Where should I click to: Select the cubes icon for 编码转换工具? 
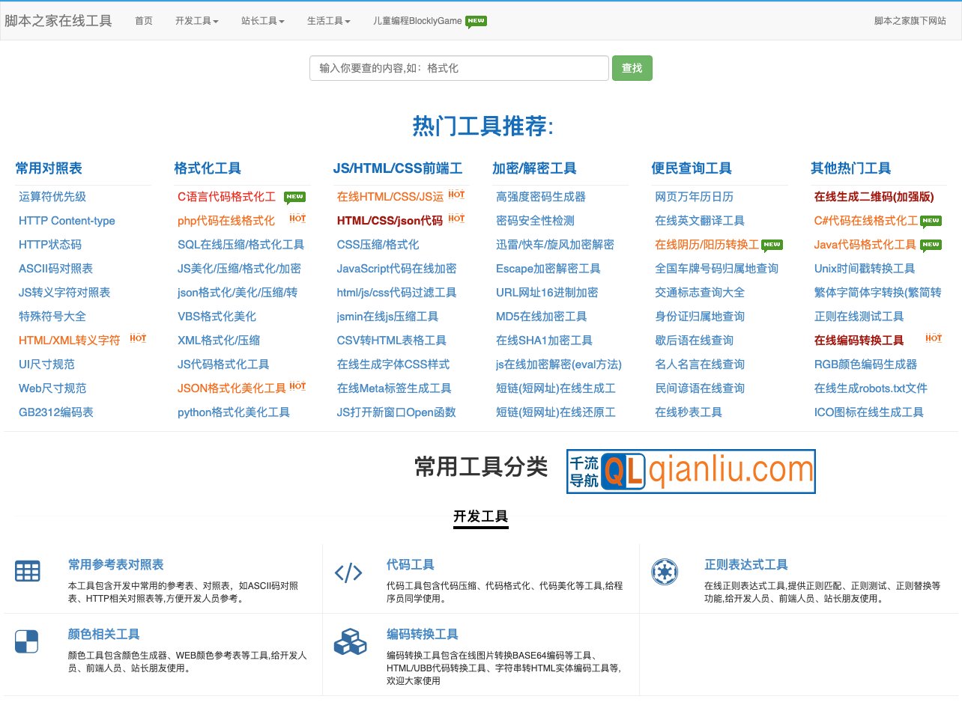[348, 642]
